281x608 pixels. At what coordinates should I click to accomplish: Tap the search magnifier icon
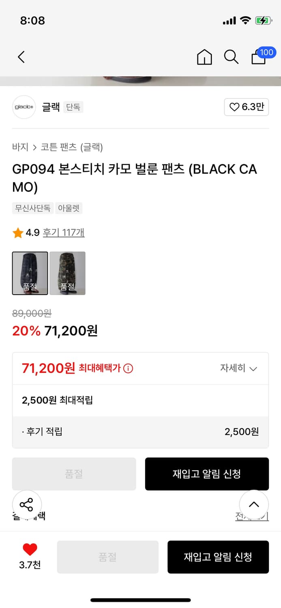click(231, 57)
